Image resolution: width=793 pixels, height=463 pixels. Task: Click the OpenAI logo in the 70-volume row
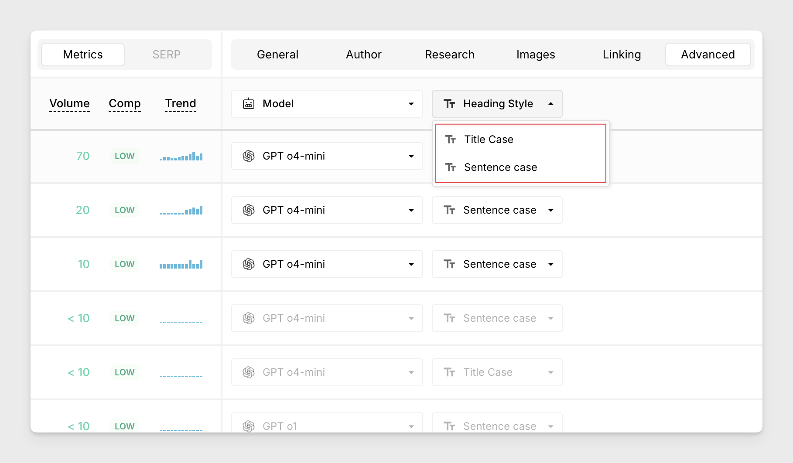(x=249, y=156)
